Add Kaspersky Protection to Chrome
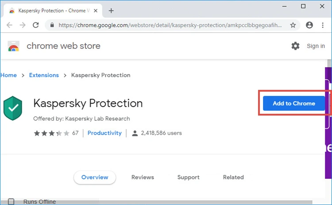This screenshot has width=332, height=205. click(x=294, y=103)
